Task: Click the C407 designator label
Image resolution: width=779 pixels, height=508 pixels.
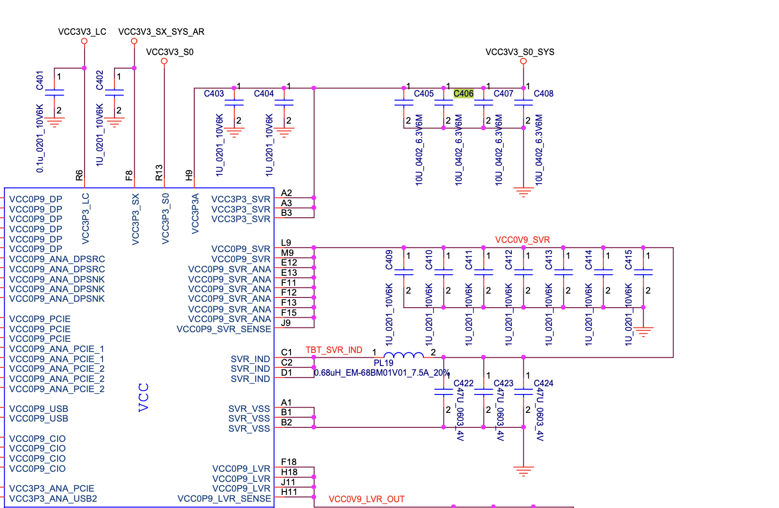Action: [x=504, y=94]
